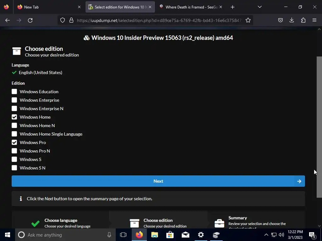322x241 pixels.
Task: Open Task View in the taskbar
Action: click(123, 235)
